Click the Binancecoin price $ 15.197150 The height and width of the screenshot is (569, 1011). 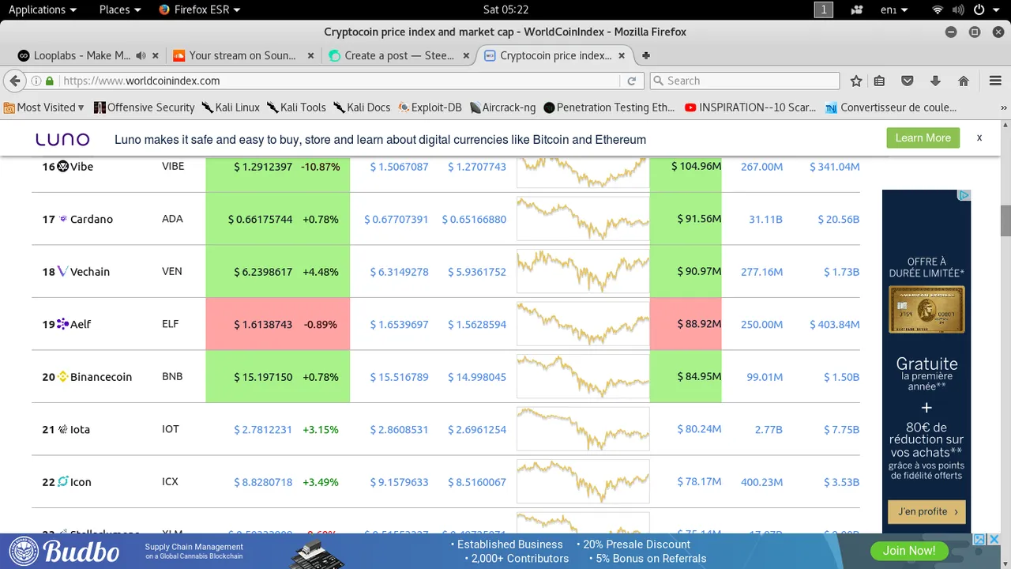coord(263,377)
